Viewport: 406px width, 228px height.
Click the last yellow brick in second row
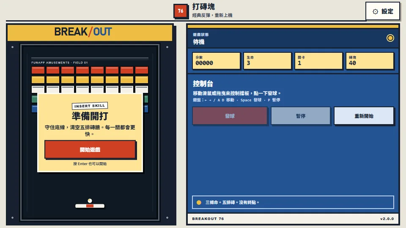pyautogui.click(x=142, y=80)
